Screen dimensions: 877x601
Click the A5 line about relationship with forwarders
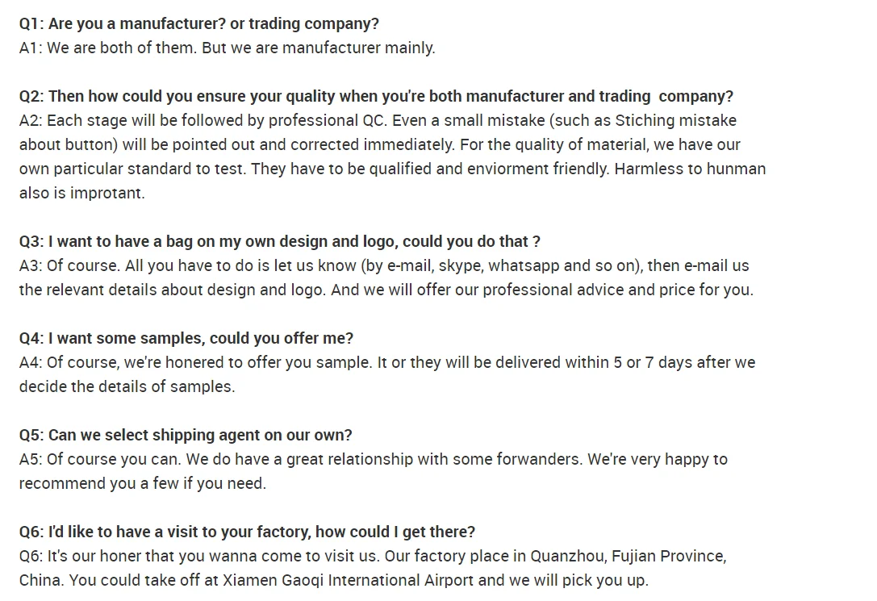coord(373,459)
